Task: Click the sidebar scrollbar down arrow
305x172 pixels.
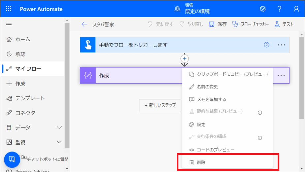Action: coord(67,168)
